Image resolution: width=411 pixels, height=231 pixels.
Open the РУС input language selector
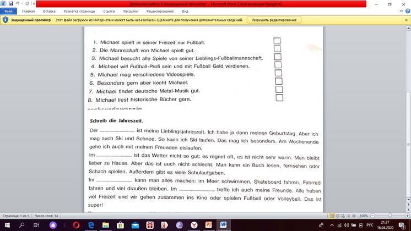(370, 225)
